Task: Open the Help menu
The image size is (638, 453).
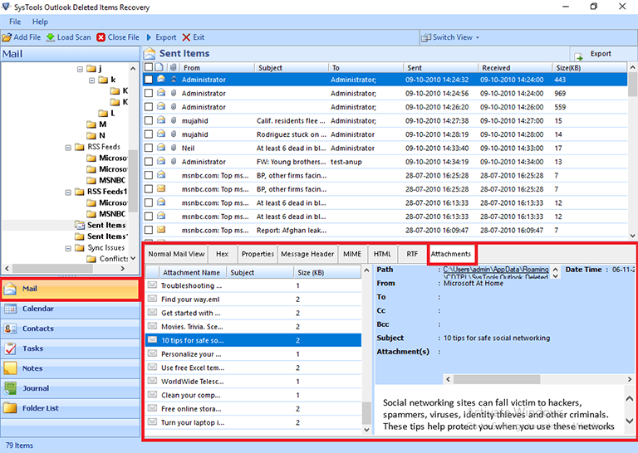Action: coord(40,22)
